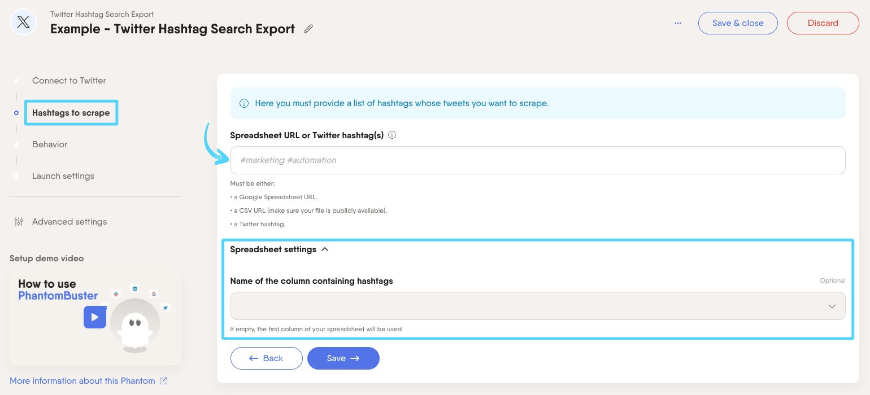Click the Advanced settings sliders icon

click(x=19, y=222)
